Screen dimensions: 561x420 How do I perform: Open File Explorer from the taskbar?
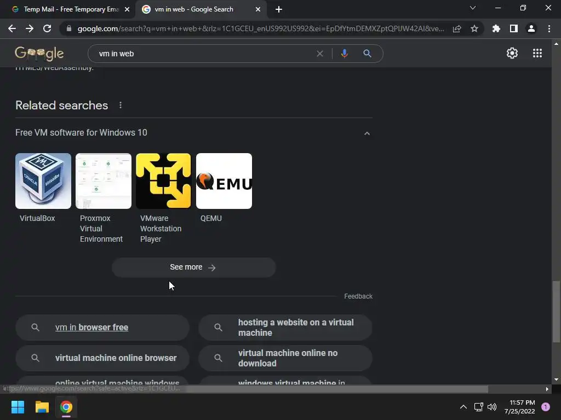tap(42, 407)
